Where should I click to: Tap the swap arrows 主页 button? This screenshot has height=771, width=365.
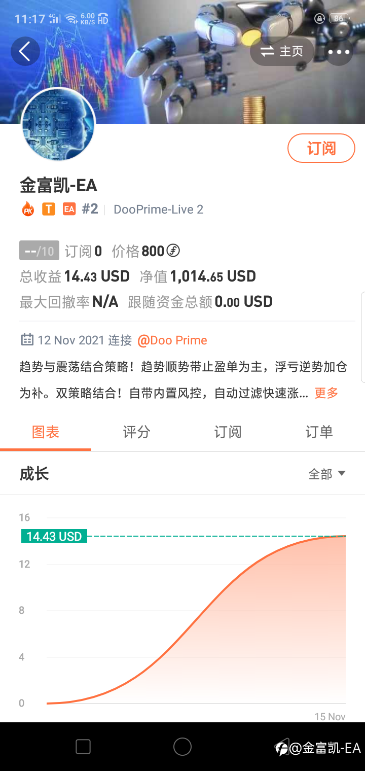[x=282, y=51]
